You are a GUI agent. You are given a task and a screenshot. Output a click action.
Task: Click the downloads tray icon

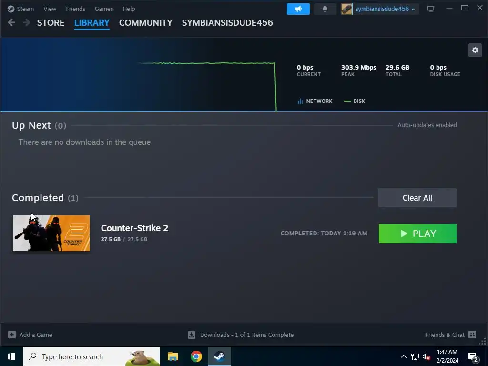coord(192,335)
